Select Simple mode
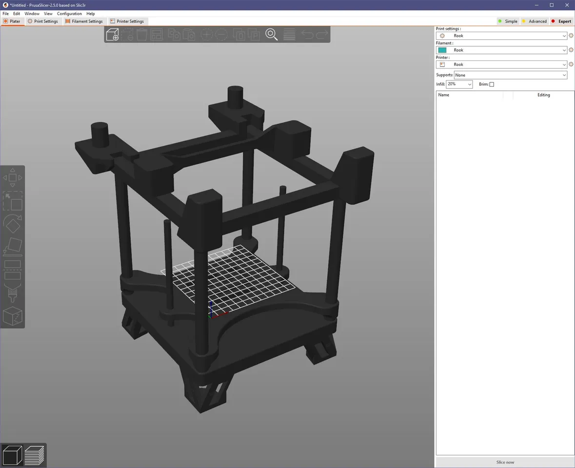The height and width of the screenshot is (468, 575). (x=508, y=21)
